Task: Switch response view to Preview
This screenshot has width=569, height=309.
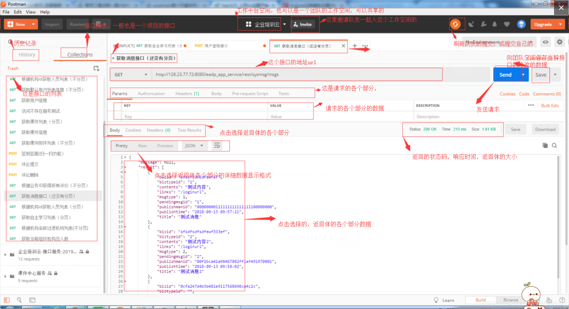Action: click(165, 146)
